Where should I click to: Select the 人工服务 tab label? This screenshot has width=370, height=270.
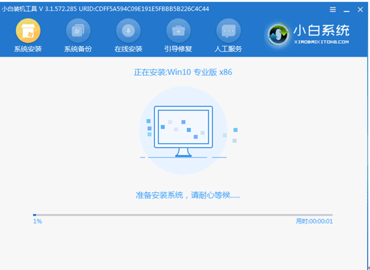(228, 49)
